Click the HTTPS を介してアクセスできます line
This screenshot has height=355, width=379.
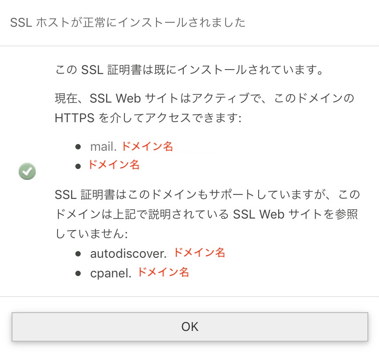(x=148, y=118)
